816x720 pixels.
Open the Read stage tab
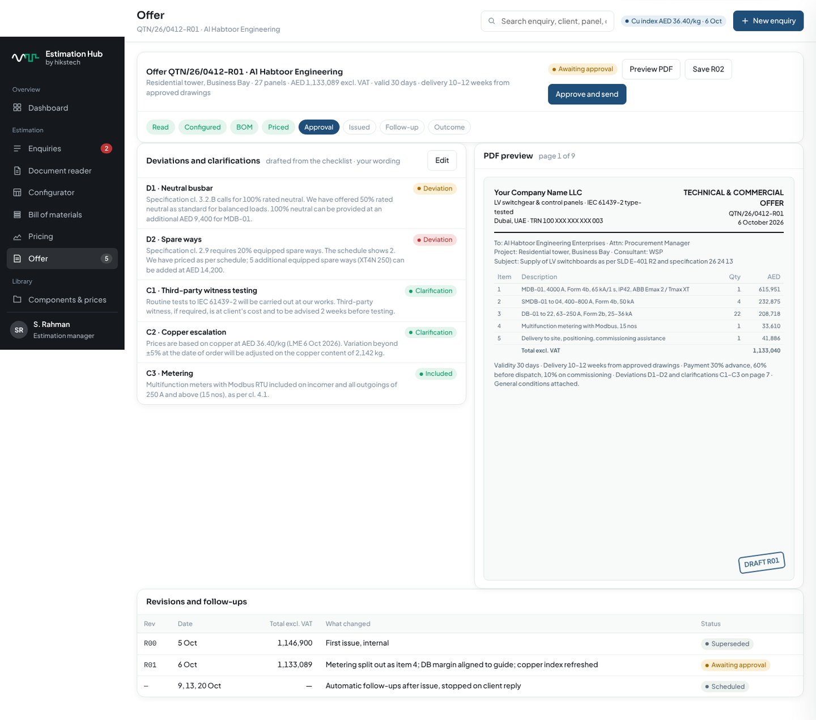pyautogui.click(x=160, y=127)
